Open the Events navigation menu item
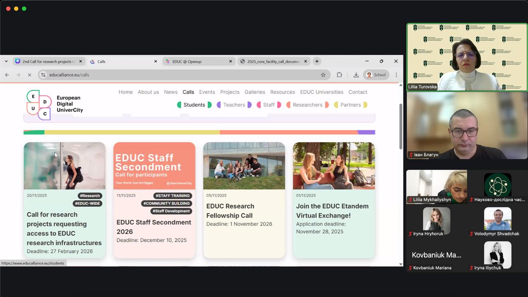The image size is (528, 297). [207, 92]
